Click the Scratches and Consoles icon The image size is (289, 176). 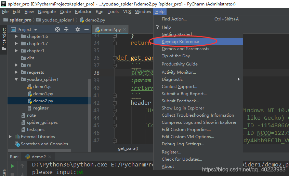[x=17, y=144]
